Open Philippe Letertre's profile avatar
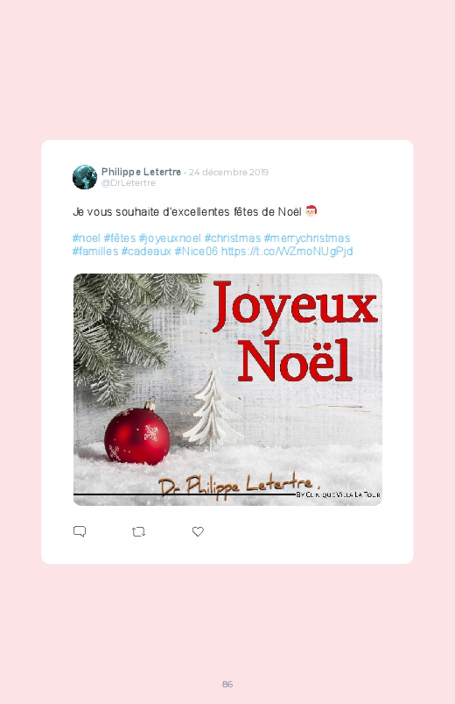Image resolution: width=455 pixels, height=704 pixels. [x=85, y=177]
